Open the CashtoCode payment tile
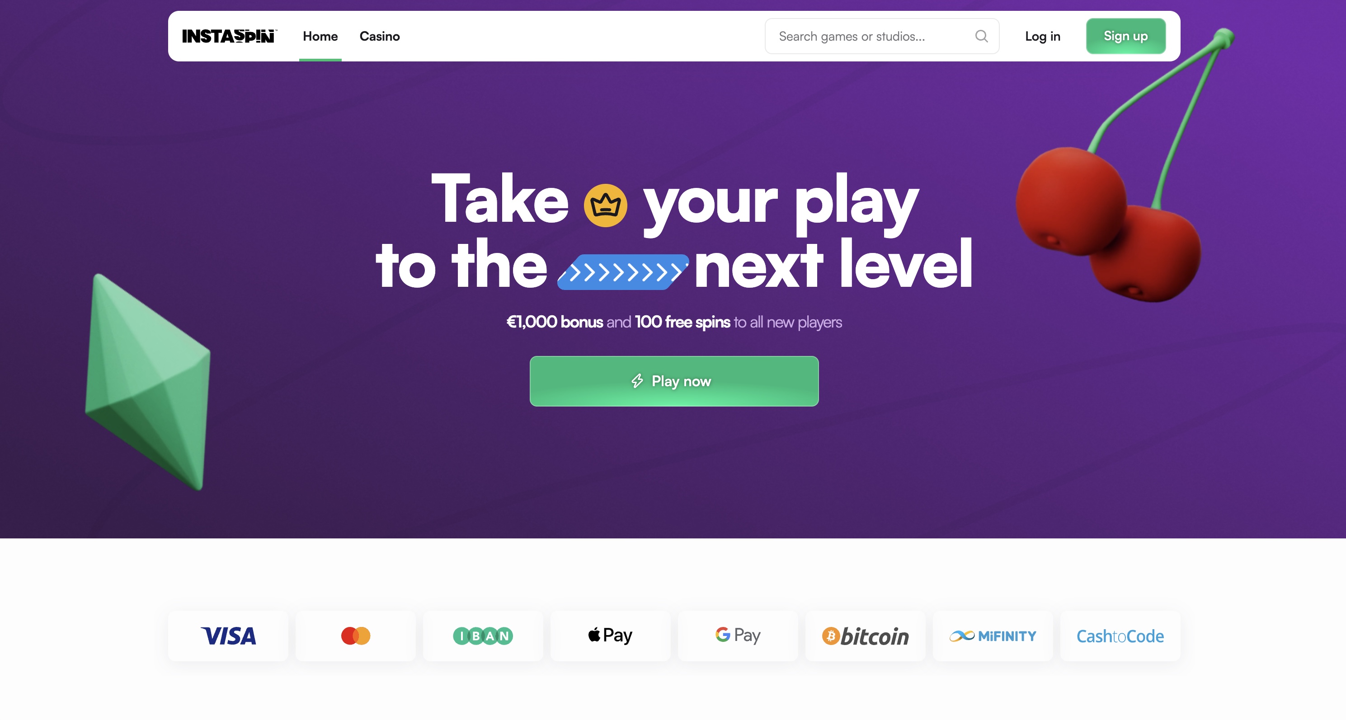This screenshot has width=1346, height=720. pos(1120,636)
